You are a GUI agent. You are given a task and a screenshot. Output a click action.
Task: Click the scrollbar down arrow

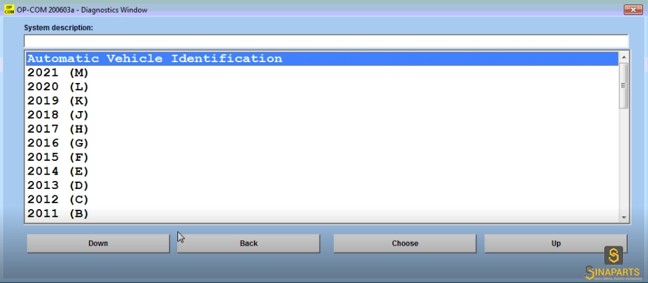coord(624,218)
